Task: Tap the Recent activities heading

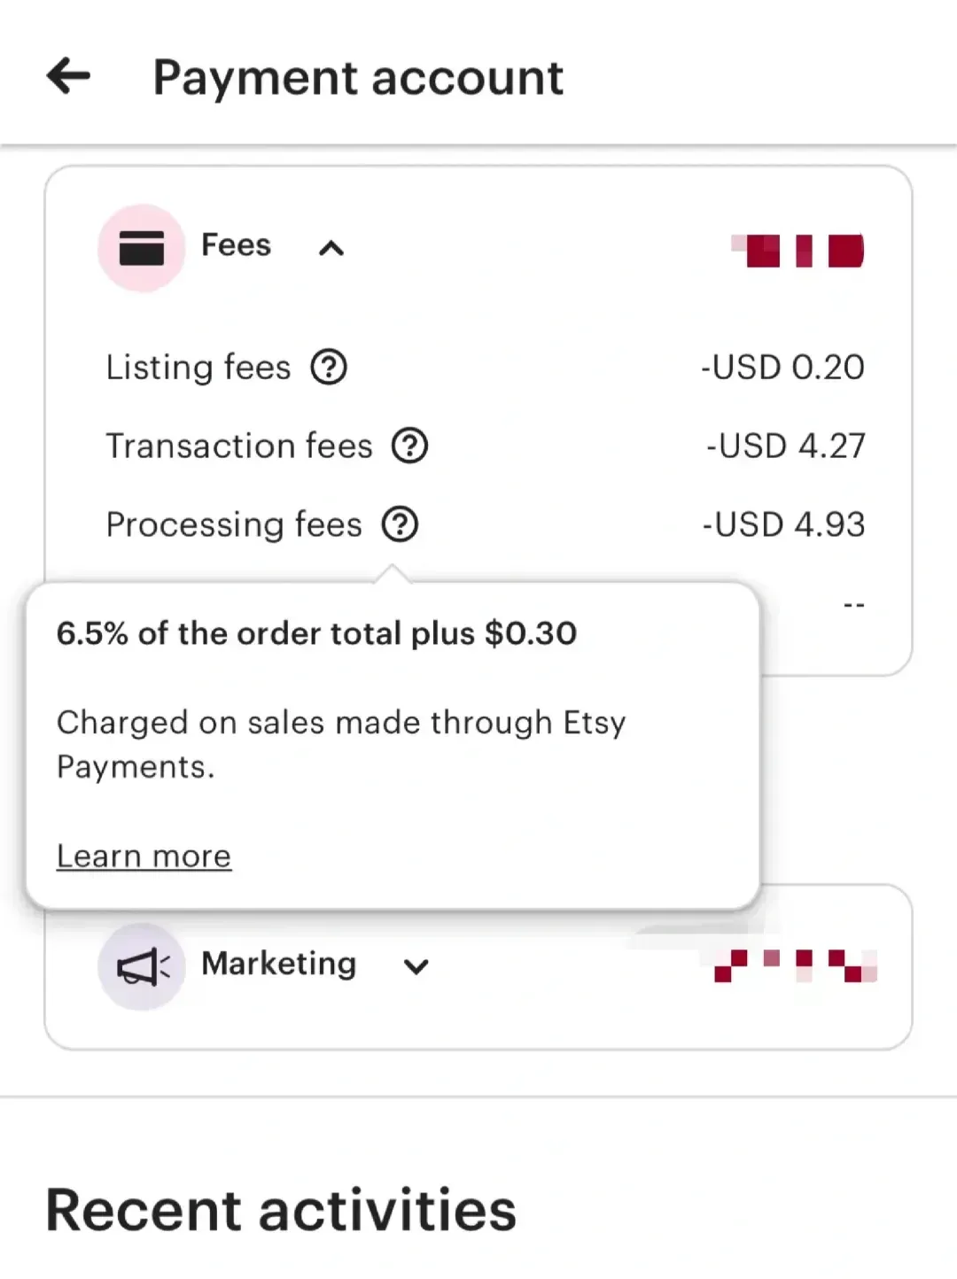Action: pos(281,1210)
